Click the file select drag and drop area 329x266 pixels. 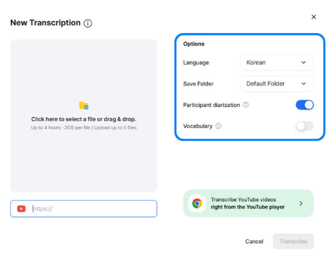click(84, 116)
